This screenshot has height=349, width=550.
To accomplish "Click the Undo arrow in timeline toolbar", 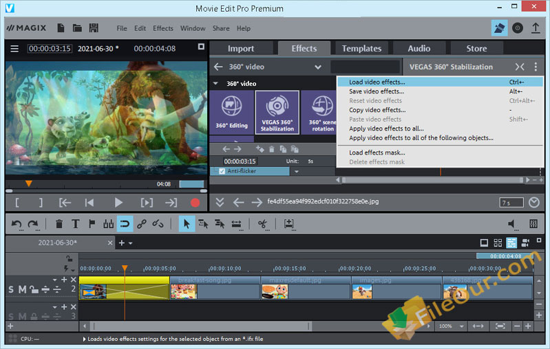I will 17,224.
